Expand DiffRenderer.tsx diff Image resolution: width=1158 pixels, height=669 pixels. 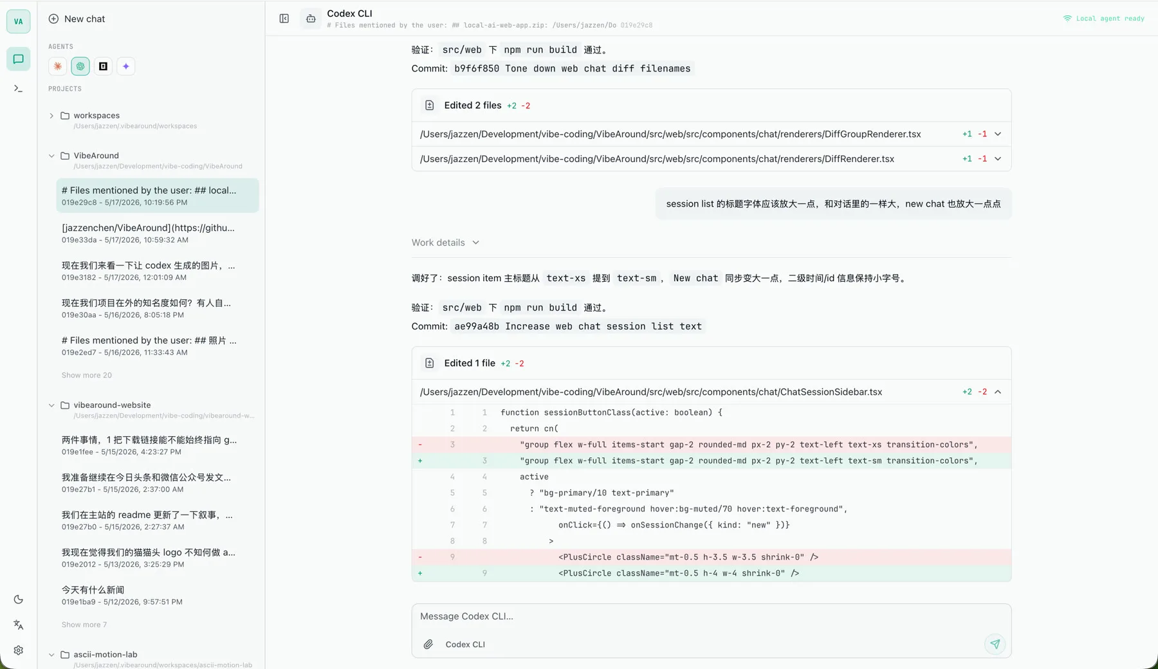pos(998,159)
